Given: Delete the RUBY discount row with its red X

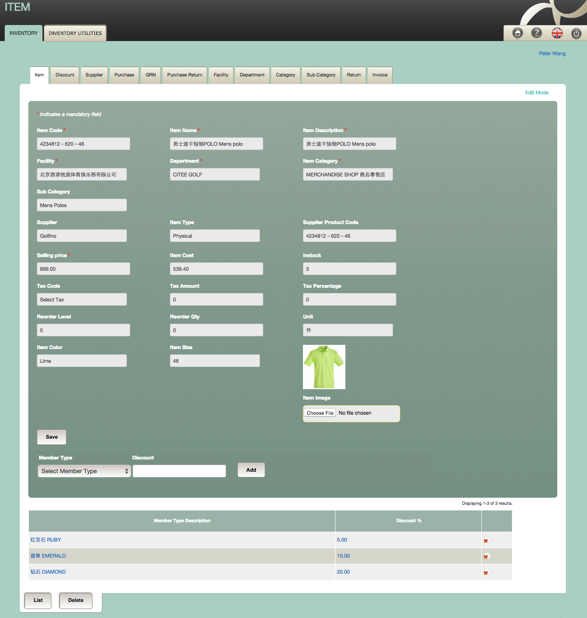Looking at the screenshot, I should pyautogui.click(x=485, y=541).
